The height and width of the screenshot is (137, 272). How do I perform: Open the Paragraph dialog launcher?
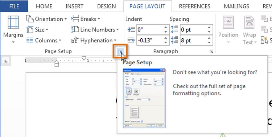click(211, 51)
